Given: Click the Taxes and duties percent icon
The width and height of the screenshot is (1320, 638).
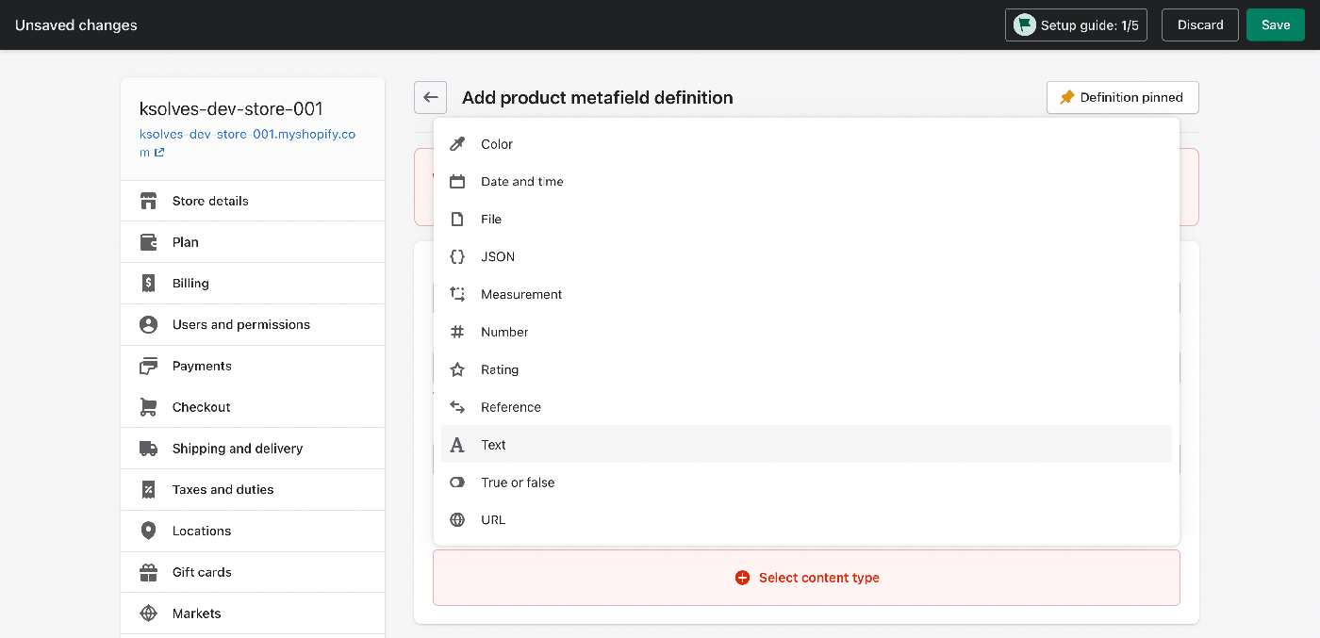Looking at the screenshot, I should [x=148, y=490].
